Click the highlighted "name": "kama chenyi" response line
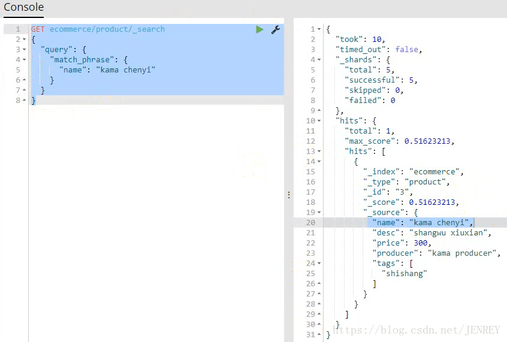Image resolution: width=507 pixels, height=342 pixels. coord(423,222)
